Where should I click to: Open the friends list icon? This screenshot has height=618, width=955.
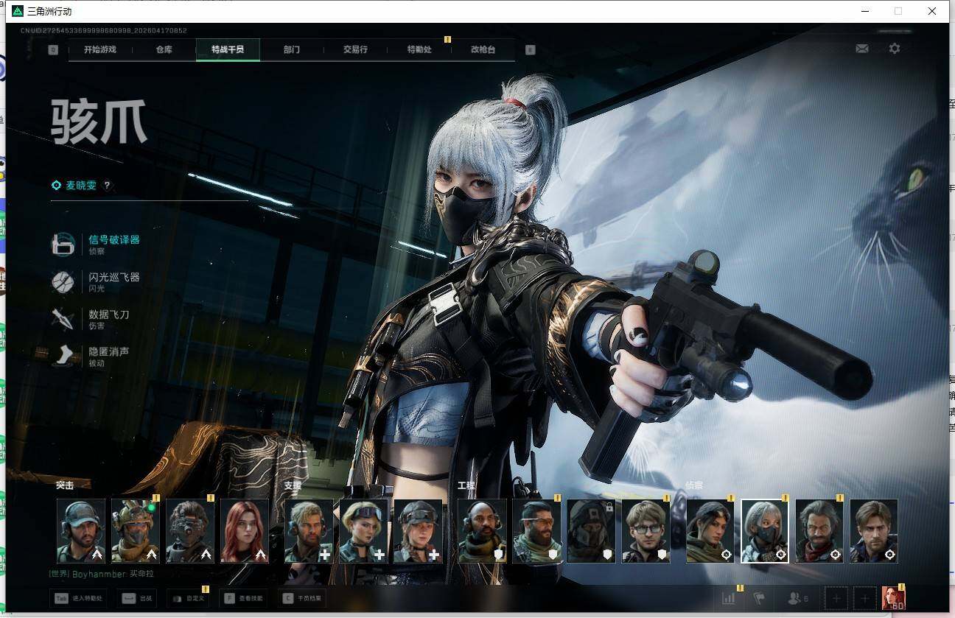pyautogui.click(x=797, y=598)
